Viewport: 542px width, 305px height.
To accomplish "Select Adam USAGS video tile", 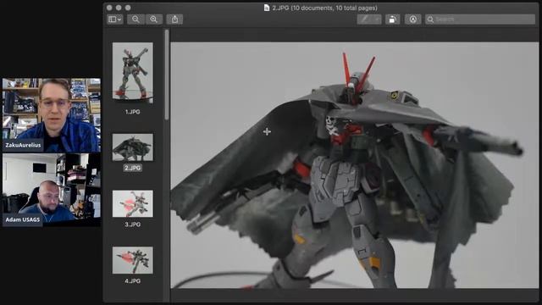I will tap(52, 190).
